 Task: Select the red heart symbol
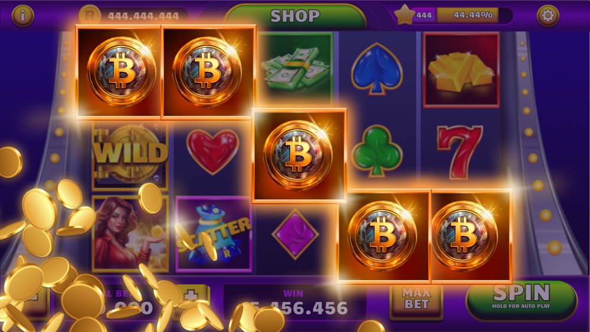[x=212, y=151]
